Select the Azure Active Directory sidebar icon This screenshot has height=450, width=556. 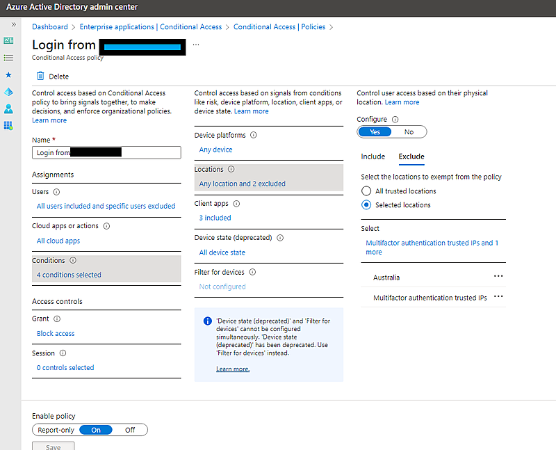[x=8, y=91]
